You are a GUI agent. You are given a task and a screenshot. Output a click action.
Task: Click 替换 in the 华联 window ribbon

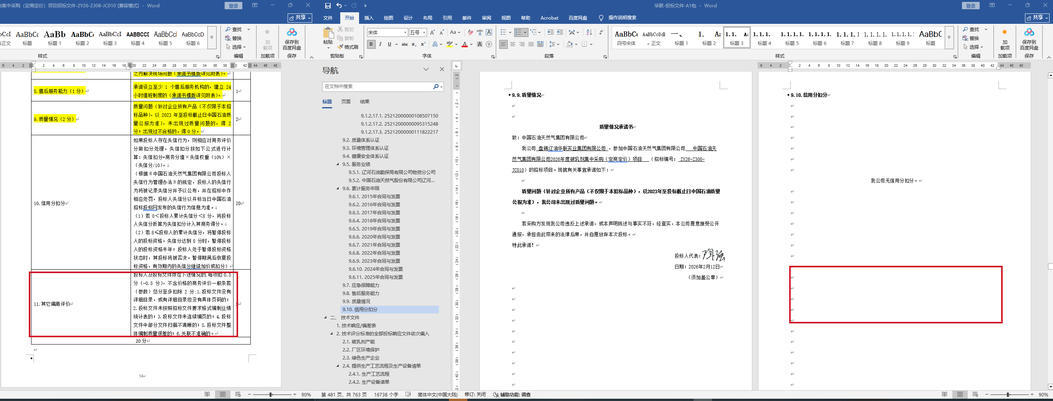[971, 38]
